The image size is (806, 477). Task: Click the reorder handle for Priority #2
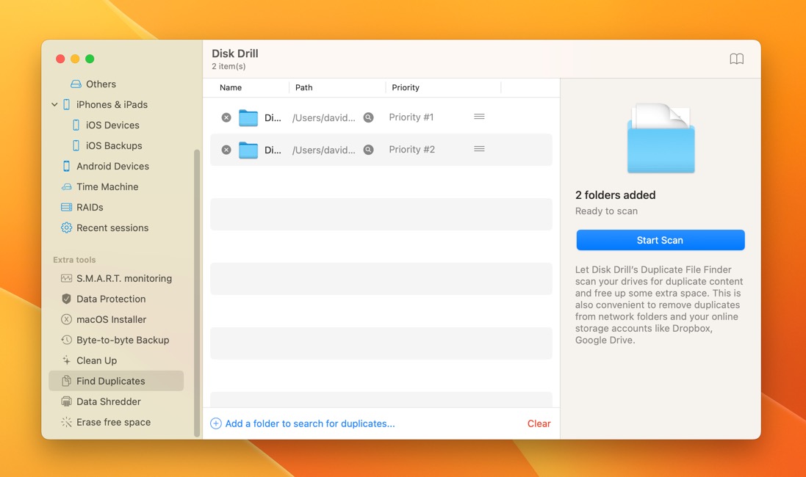(x=479, y=149)
